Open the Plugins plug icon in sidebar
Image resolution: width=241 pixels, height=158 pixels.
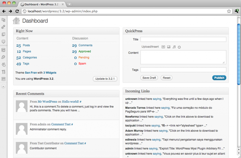click(3, 57)
